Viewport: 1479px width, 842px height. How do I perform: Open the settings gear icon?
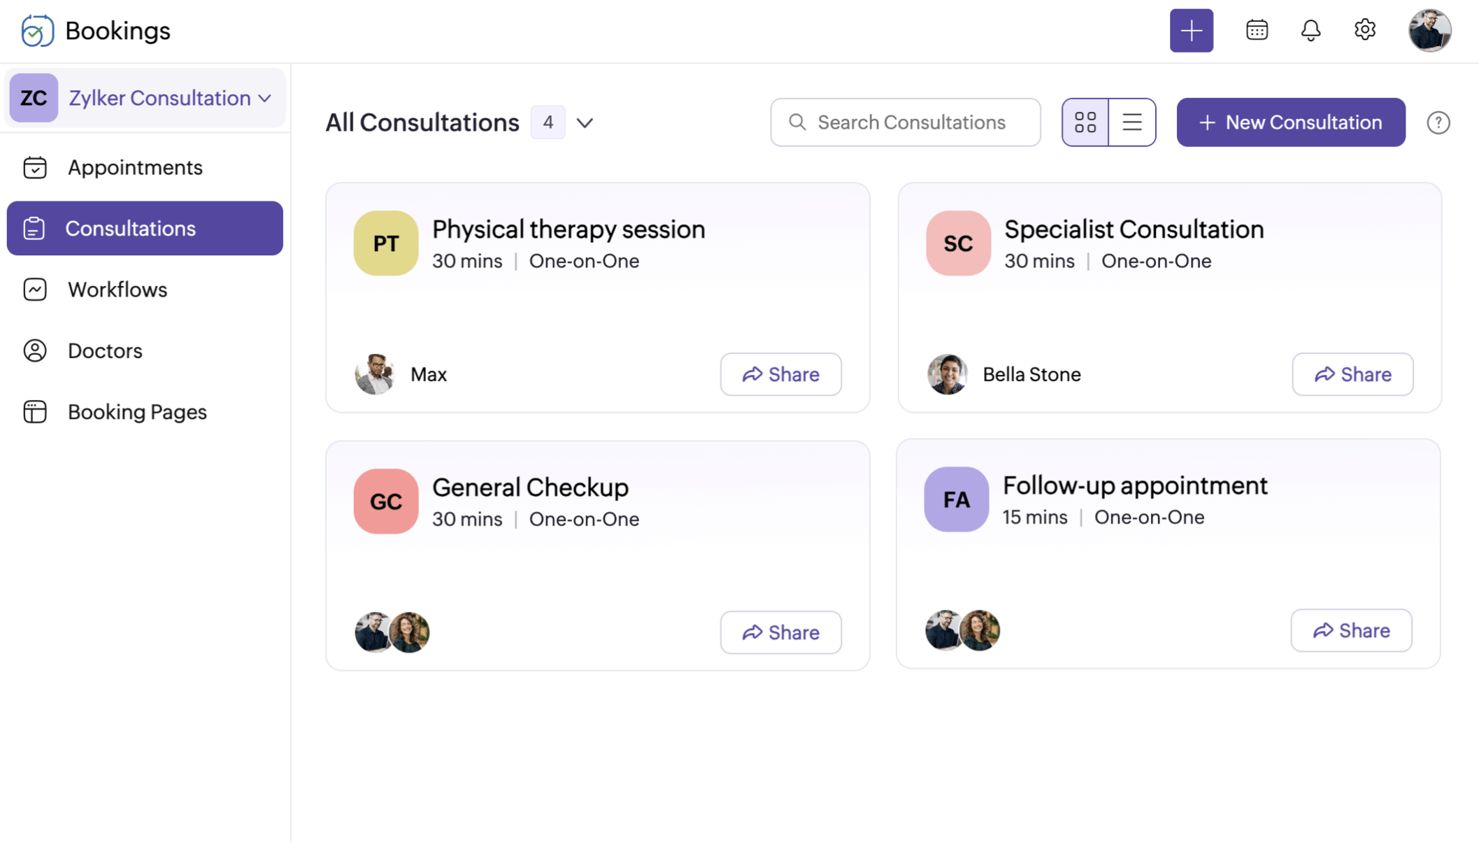click(1364, 30)
